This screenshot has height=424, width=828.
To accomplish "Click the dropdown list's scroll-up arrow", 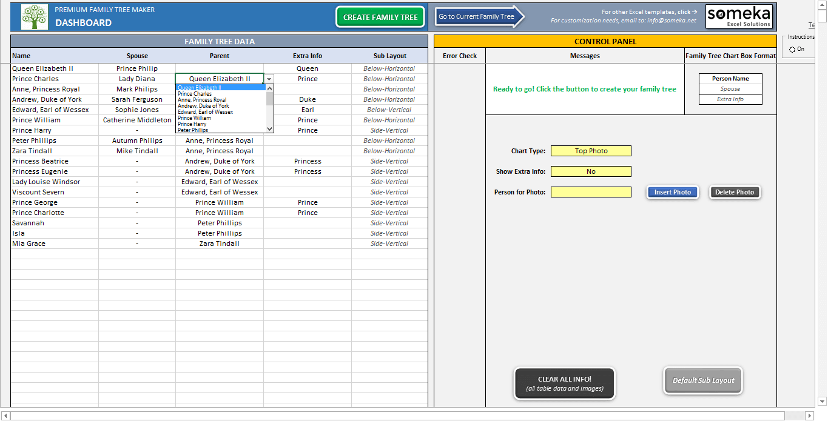I will [270, 88].
